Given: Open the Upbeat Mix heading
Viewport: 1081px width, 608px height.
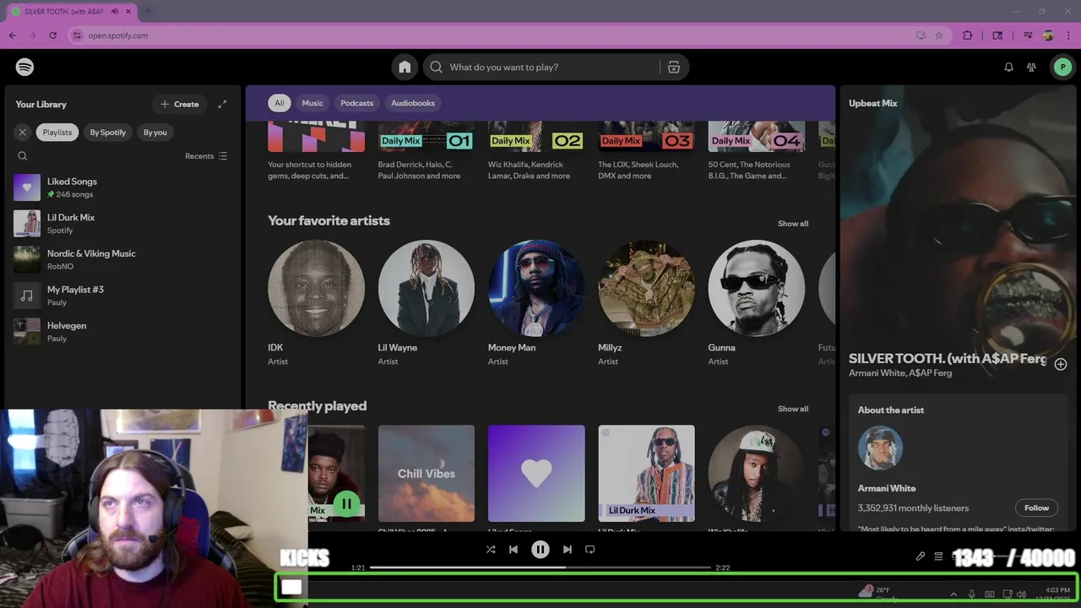Looking at the screenshot, I should [872, 103].
